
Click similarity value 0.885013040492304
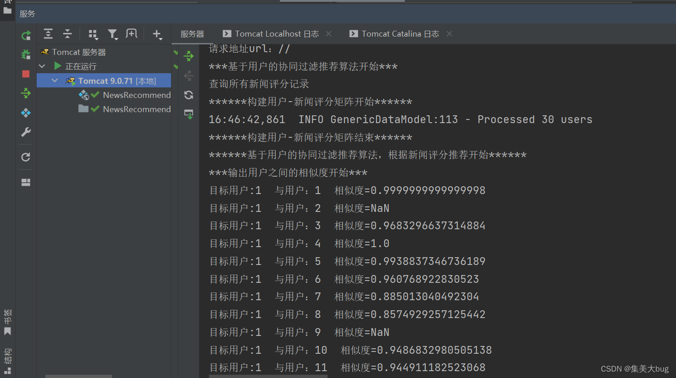(x=425, y=297)
